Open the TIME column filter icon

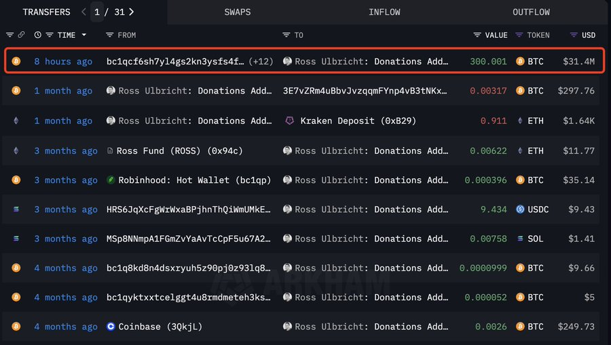(x=50, y=35)
